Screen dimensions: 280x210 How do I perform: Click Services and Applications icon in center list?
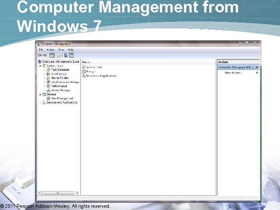coord(84,76)
